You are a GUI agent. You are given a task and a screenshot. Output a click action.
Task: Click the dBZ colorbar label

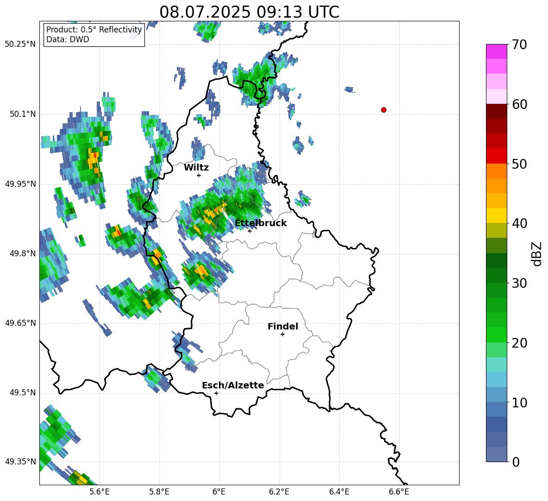tap(536, 254)
